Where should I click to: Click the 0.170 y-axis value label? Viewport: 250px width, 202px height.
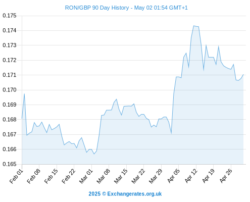point(10,90)
